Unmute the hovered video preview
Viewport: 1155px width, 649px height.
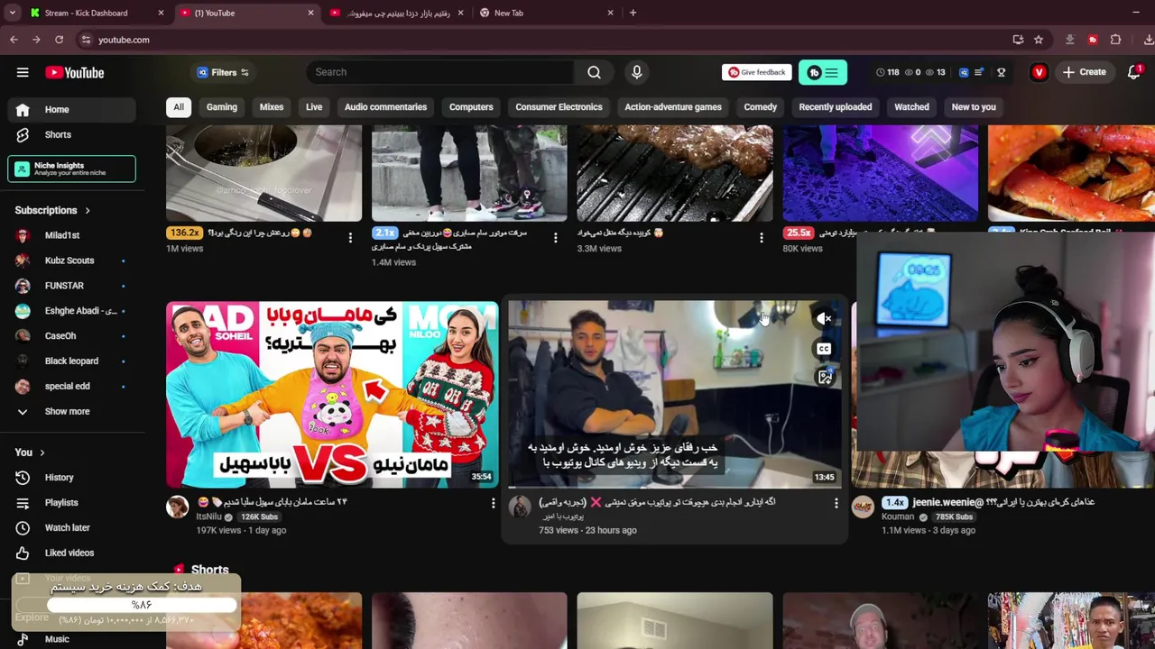pos(824,318)
